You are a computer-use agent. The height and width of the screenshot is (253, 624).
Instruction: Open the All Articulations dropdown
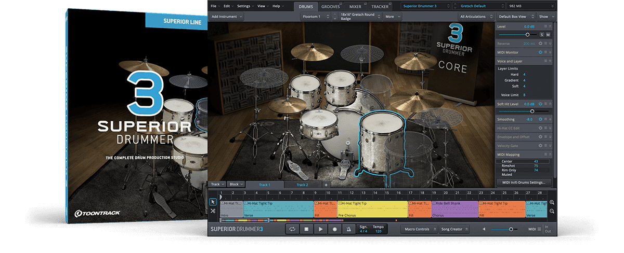pyautogui.click(x=476, y=17)
